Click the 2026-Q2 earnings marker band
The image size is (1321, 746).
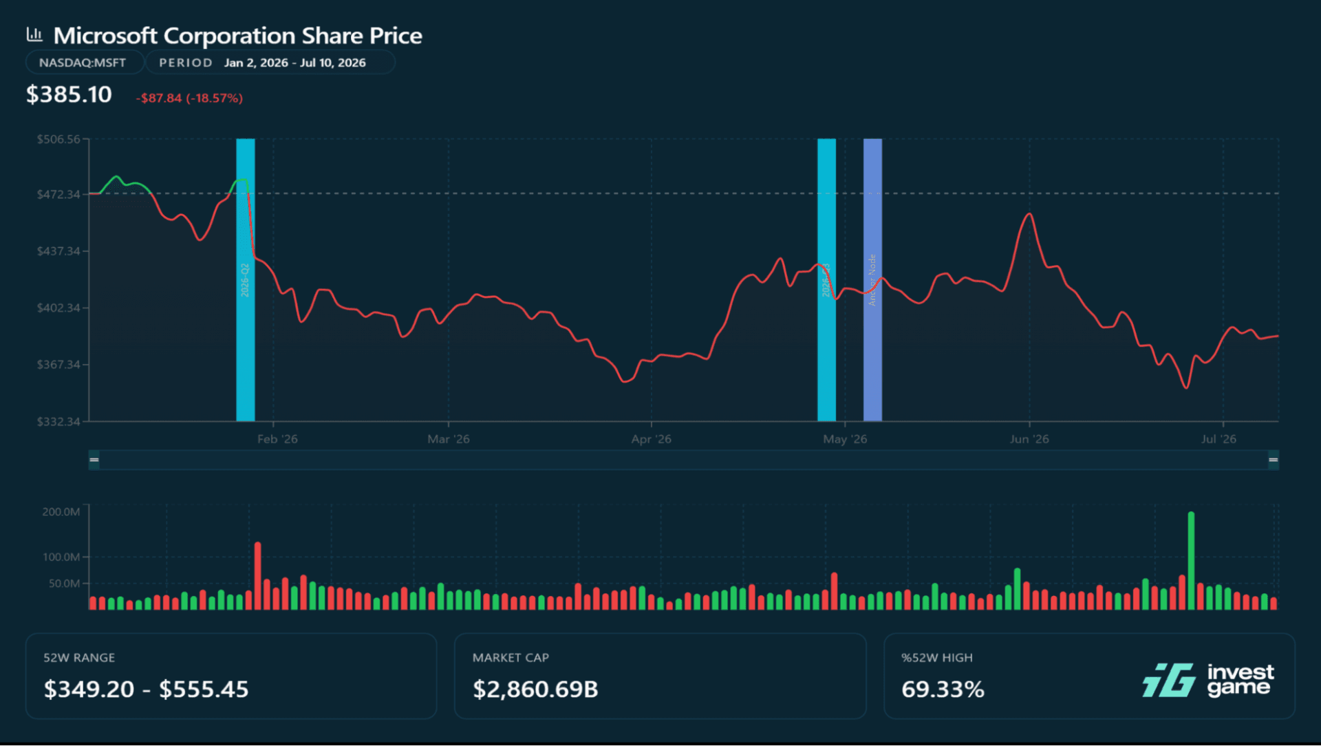tap(246, 279)
